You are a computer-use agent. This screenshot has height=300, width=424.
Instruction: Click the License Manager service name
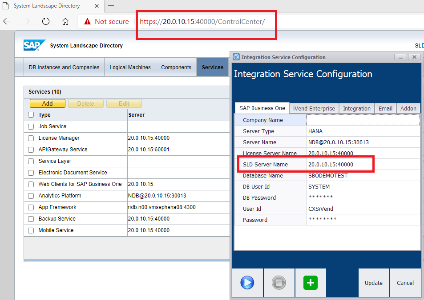pyautogui.click(x=59, y=138)
